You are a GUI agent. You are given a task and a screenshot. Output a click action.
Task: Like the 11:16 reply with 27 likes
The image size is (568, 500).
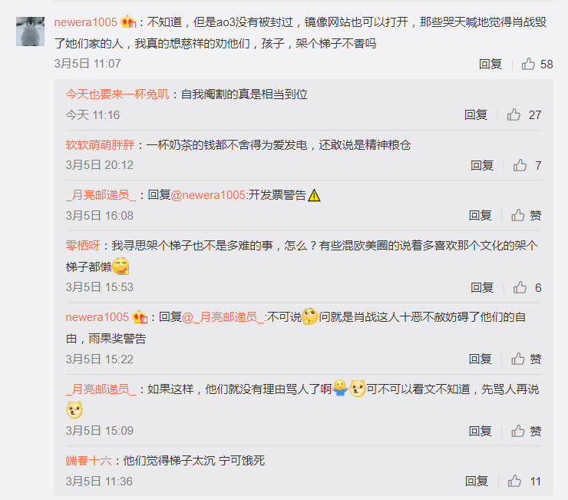tap(523, 115)
